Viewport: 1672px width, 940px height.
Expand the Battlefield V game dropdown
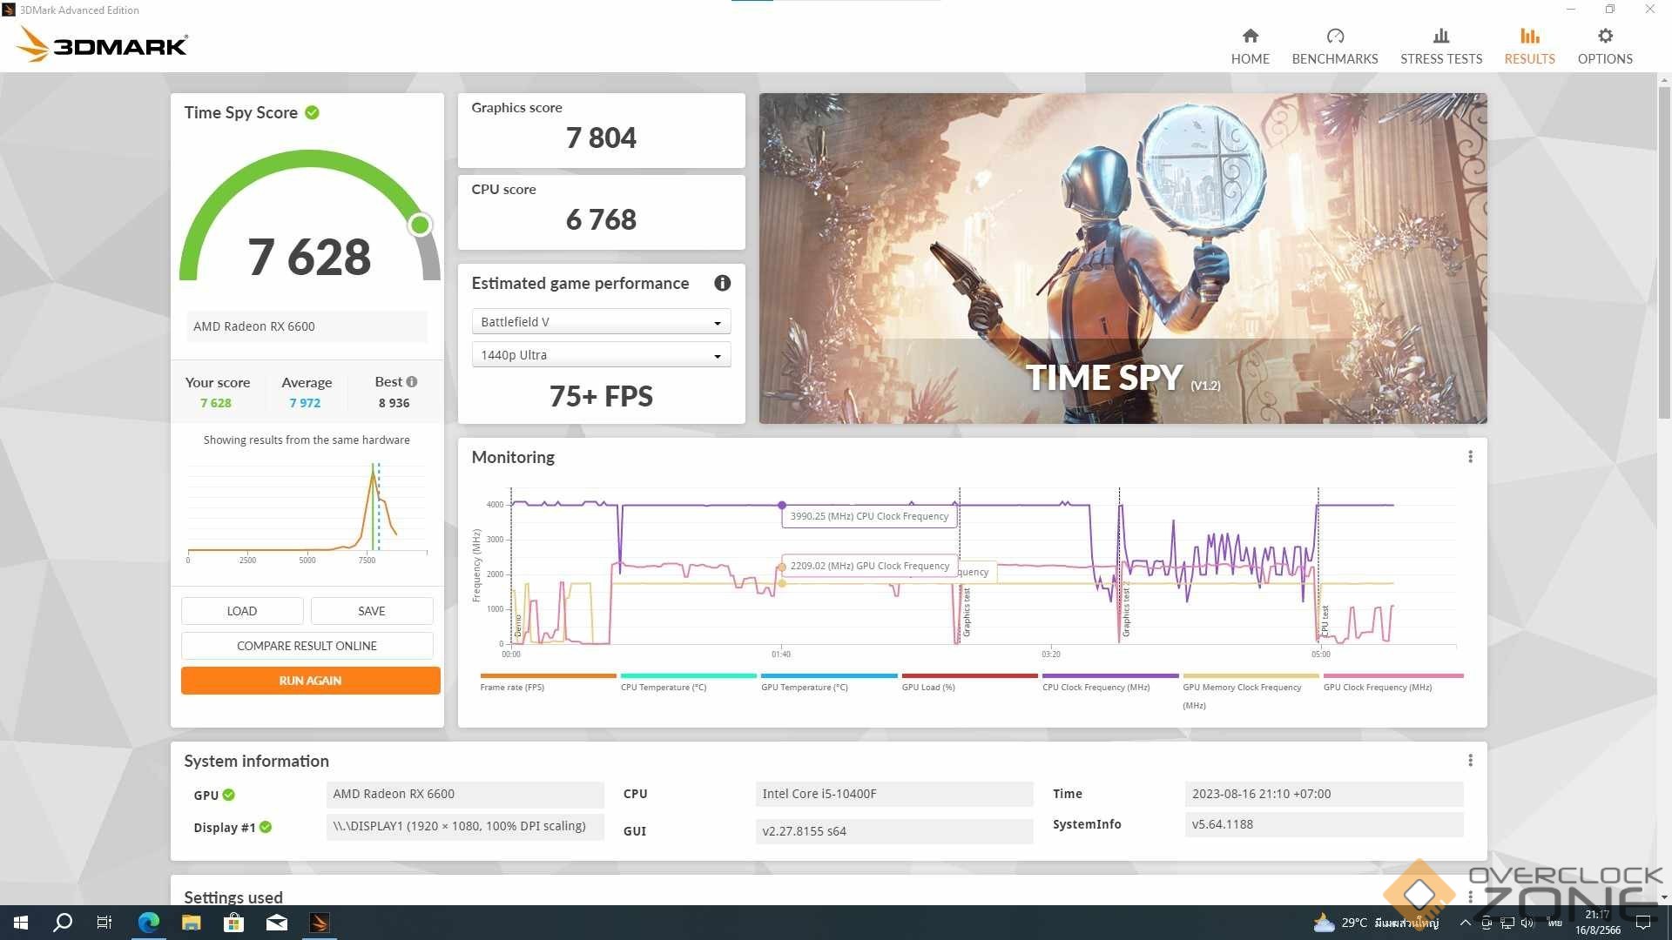click(601, 322)
